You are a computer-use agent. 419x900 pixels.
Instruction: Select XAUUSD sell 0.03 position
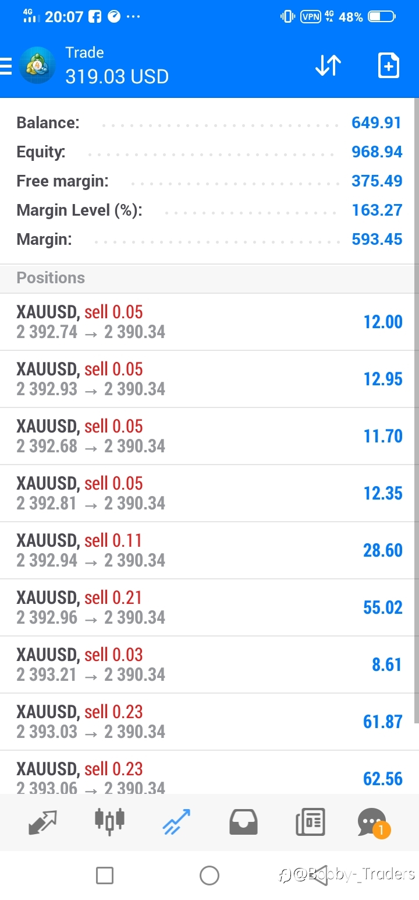(210, 665)
